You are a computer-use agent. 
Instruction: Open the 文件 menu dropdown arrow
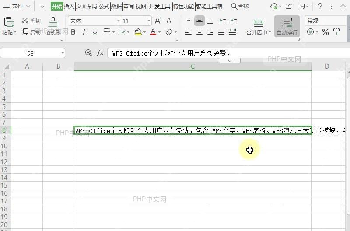[28, 6]
